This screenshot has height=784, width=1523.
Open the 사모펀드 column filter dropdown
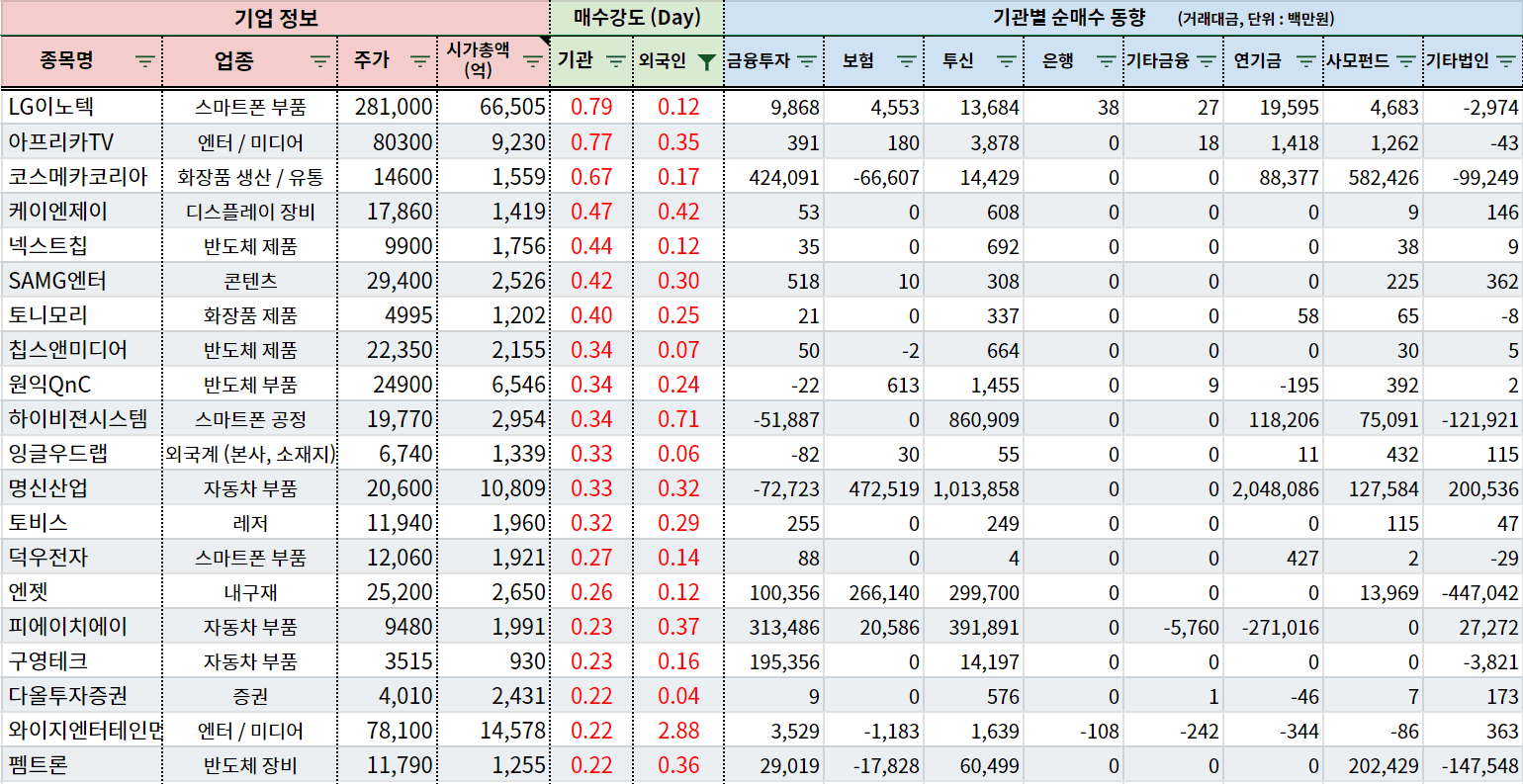pyautogui.click(x=1406, y=61)
